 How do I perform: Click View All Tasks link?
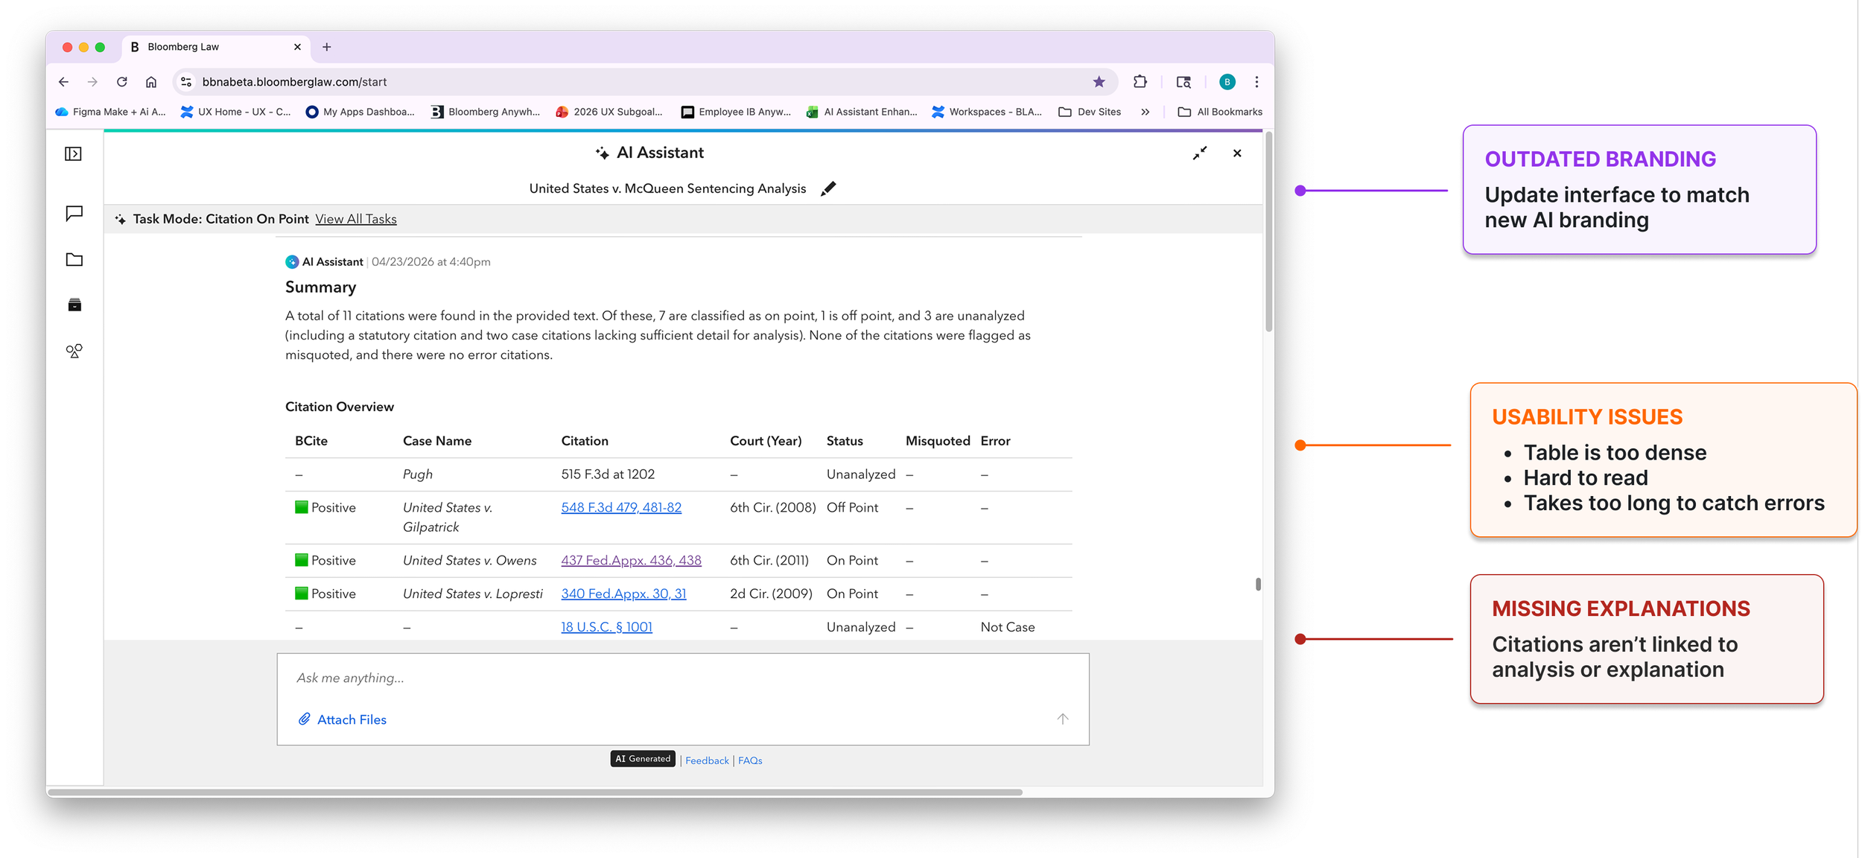coord(356,219)
